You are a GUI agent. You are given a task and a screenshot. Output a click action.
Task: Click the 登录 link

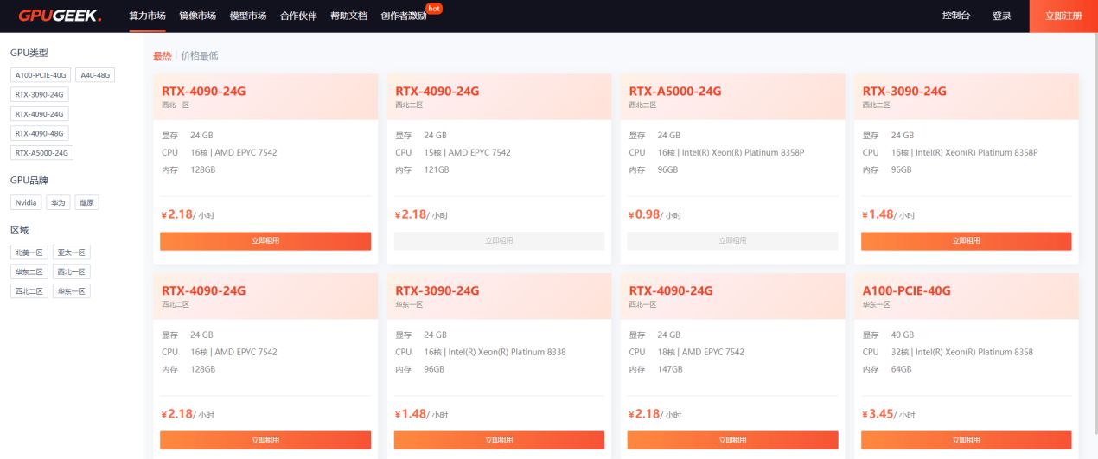click(x=1001, y=16)
